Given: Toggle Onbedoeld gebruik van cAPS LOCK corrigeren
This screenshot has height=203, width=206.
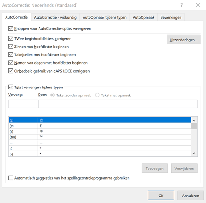Looking at the screenshot, I should click(x=11, y=71).
